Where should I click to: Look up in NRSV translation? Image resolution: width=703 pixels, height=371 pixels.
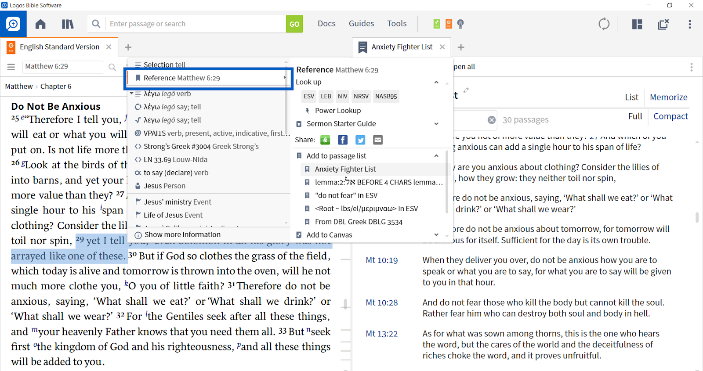point(361,96)
